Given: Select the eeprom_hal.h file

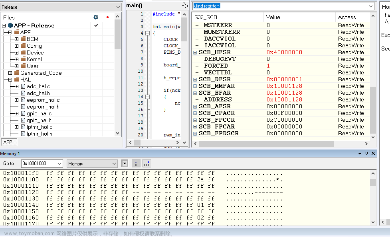Looking at the screenshot, I should point(43,107).
